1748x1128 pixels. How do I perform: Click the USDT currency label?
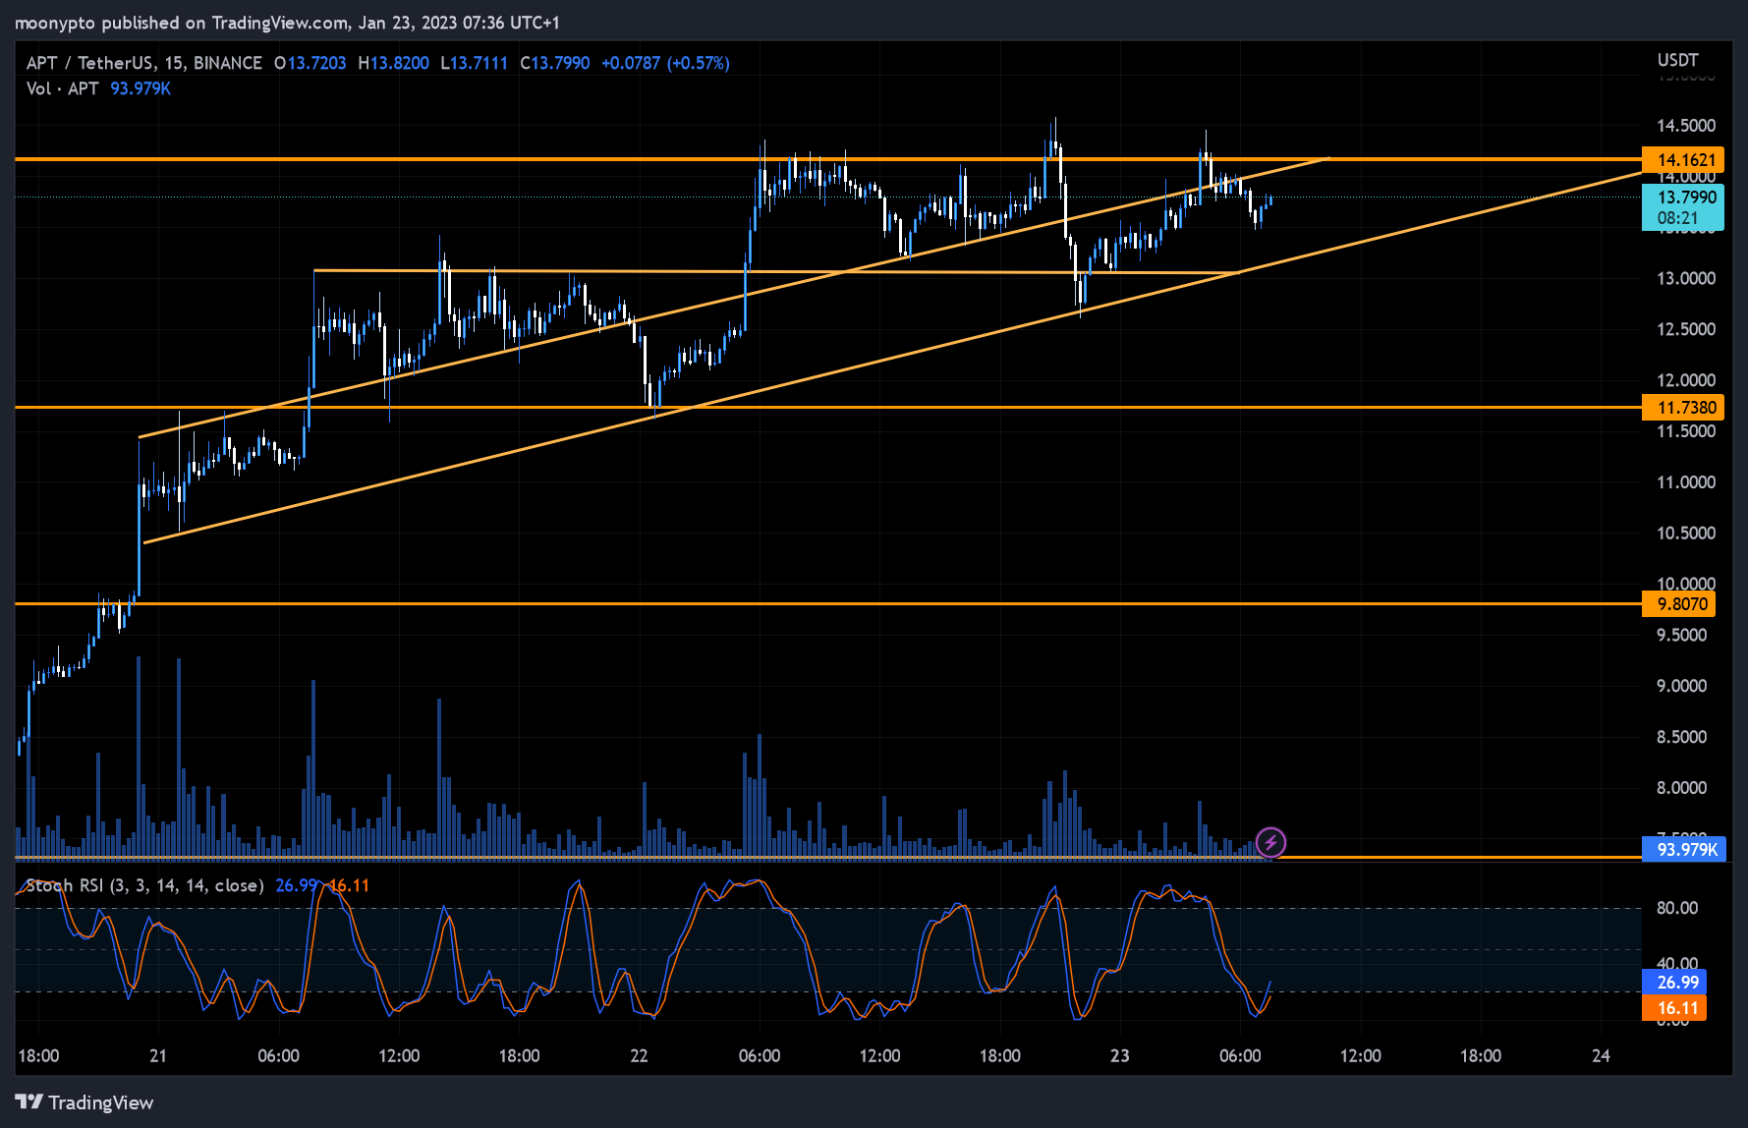[x=1677, y=60]
